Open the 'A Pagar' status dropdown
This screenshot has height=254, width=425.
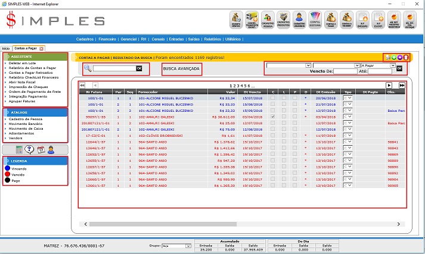378,65
